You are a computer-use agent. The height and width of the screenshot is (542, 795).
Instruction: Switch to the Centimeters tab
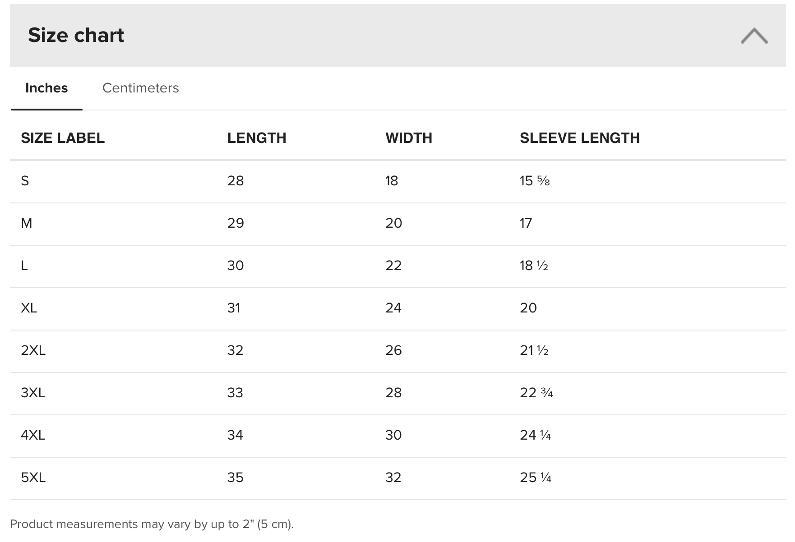pyautogui.click(x=140, y=88)
